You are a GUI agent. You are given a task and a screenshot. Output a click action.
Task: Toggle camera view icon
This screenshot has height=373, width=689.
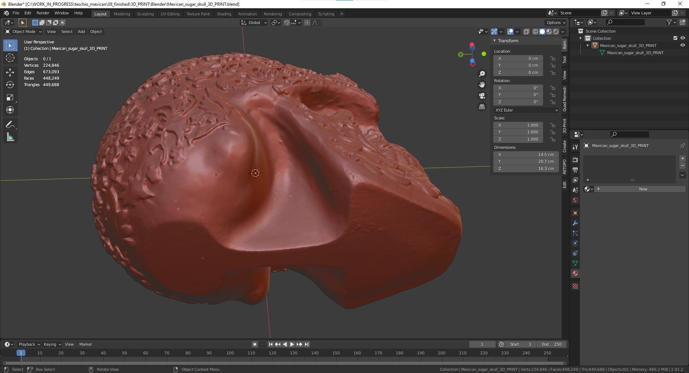(x=482, y=96)
